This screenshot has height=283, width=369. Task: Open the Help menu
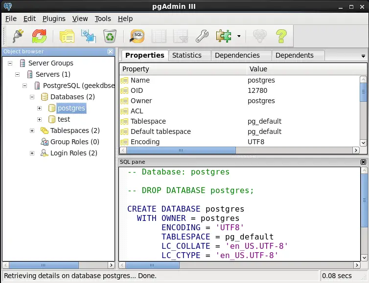(125, 19)
